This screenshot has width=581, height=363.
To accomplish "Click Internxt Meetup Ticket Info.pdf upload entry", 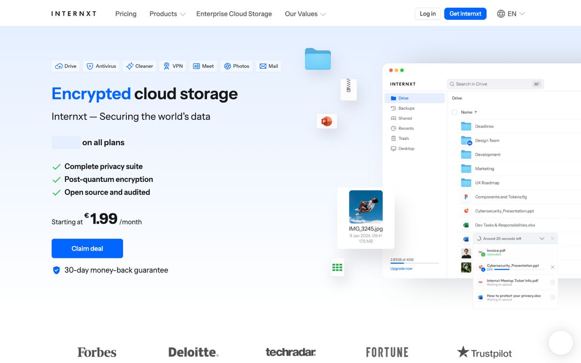I will coord(515,282).
